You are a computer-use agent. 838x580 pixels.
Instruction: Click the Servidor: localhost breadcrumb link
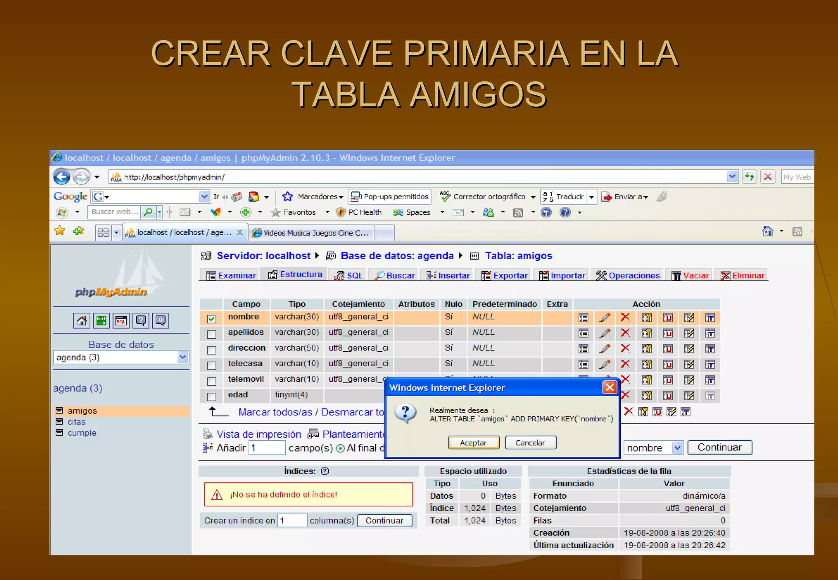pos(264,256)
